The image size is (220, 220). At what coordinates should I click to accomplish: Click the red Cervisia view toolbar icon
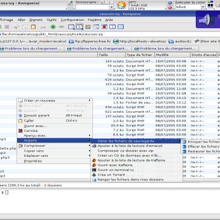pyautogui.click(x=105, y=27)
